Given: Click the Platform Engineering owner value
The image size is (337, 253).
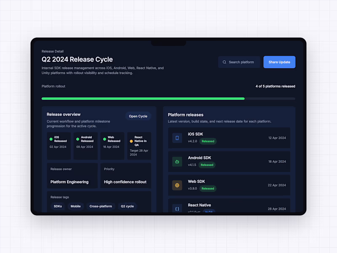Looking at the screenshot, I should [x=70, y=182].
